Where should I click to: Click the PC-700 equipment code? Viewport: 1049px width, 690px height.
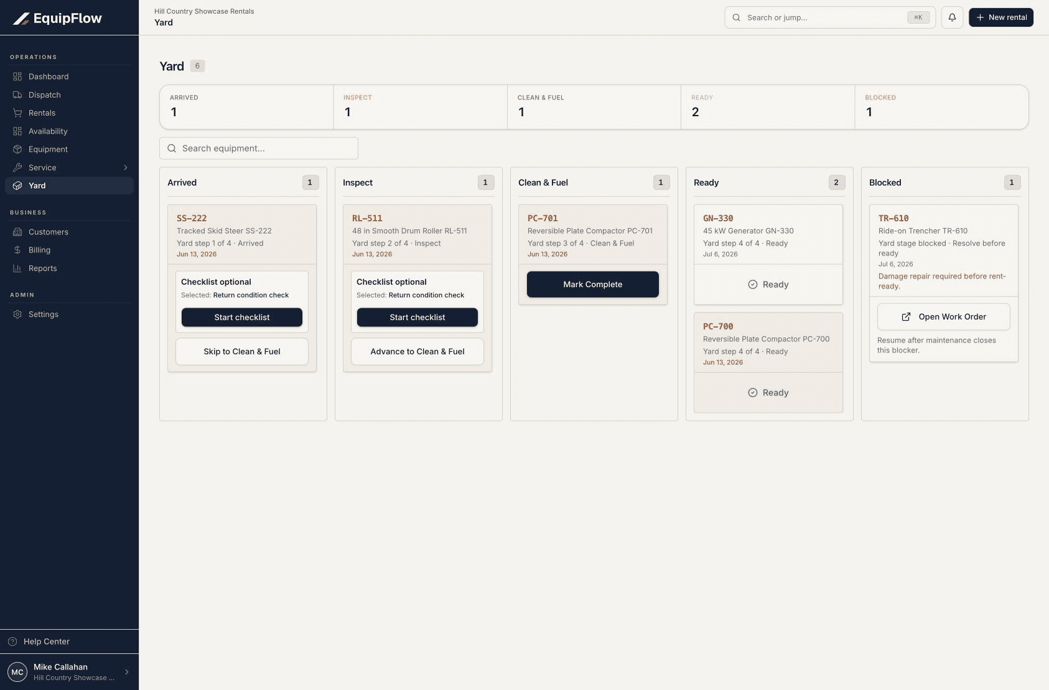click(x=718, y=326)
